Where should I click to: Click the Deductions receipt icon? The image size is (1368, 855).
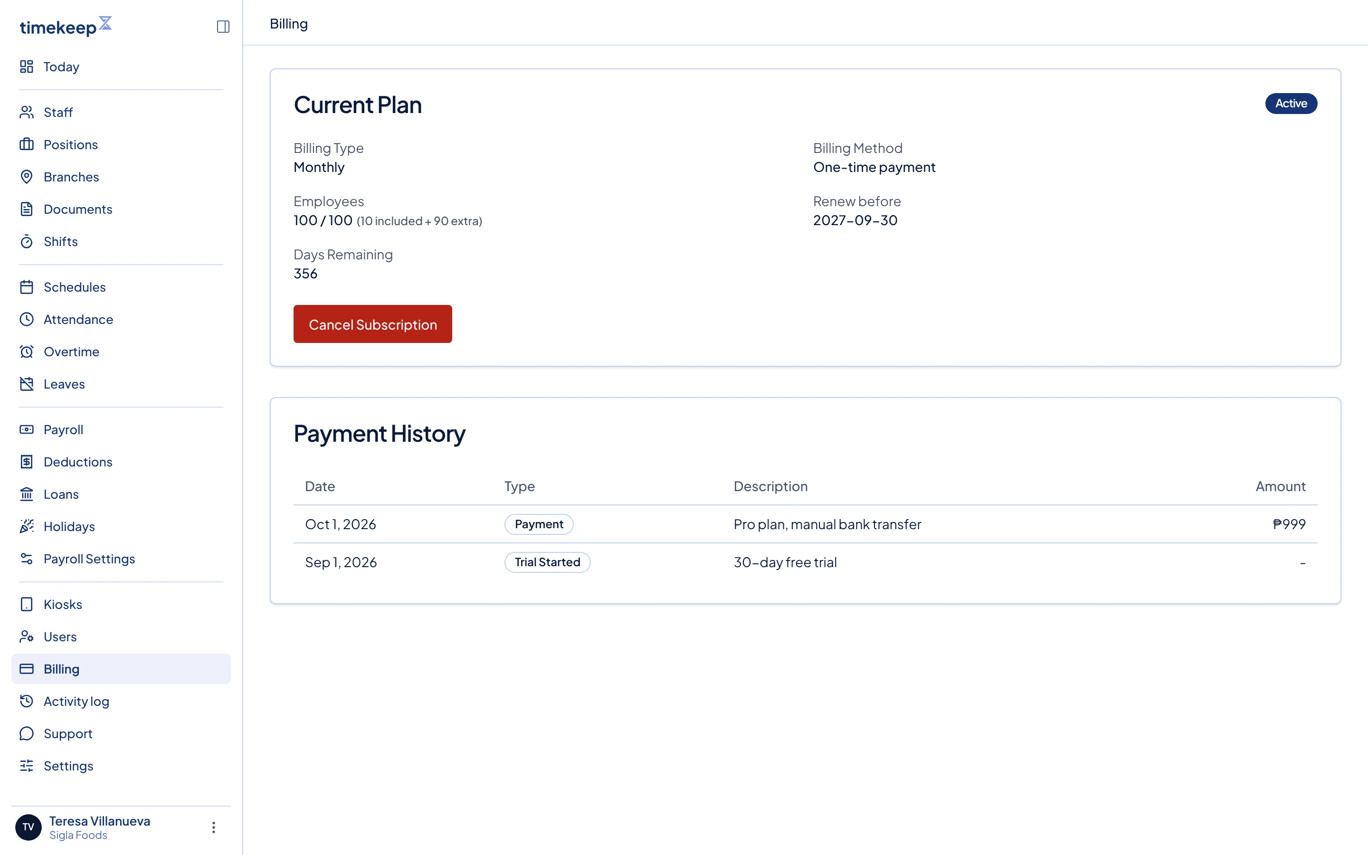pyautogui.click(x=27, y=461)
